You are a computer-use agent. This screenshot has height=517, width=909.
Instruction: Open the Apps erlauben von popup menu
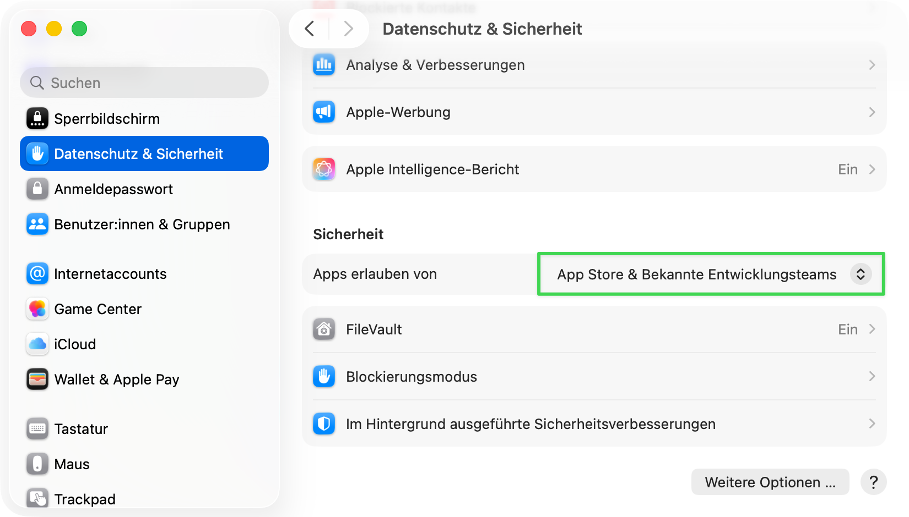(711, 274)
